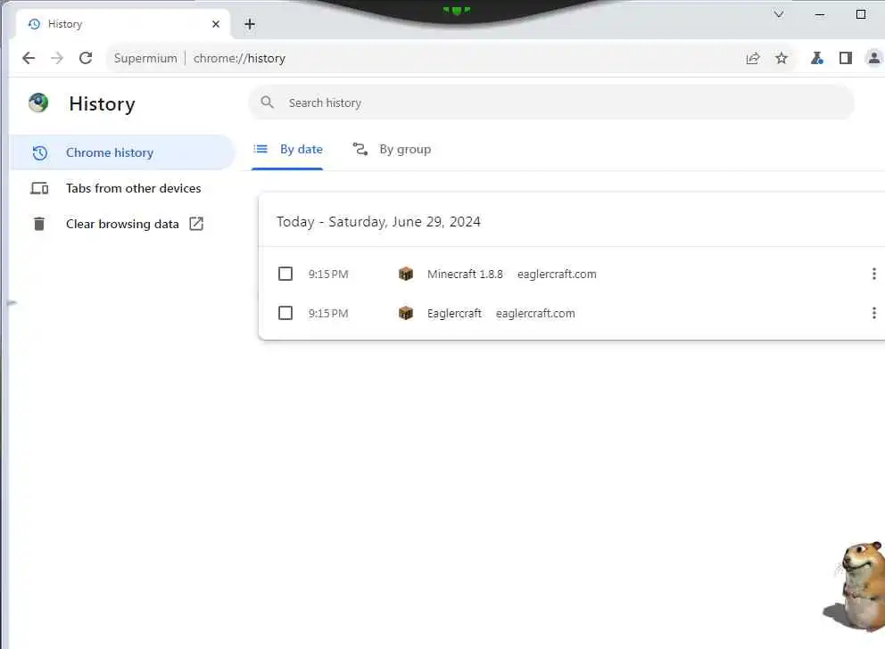The width and height of the screenshot is (885, 649).
Task: Click the clock icon next to Chrome history
Action: coord(39,152)
